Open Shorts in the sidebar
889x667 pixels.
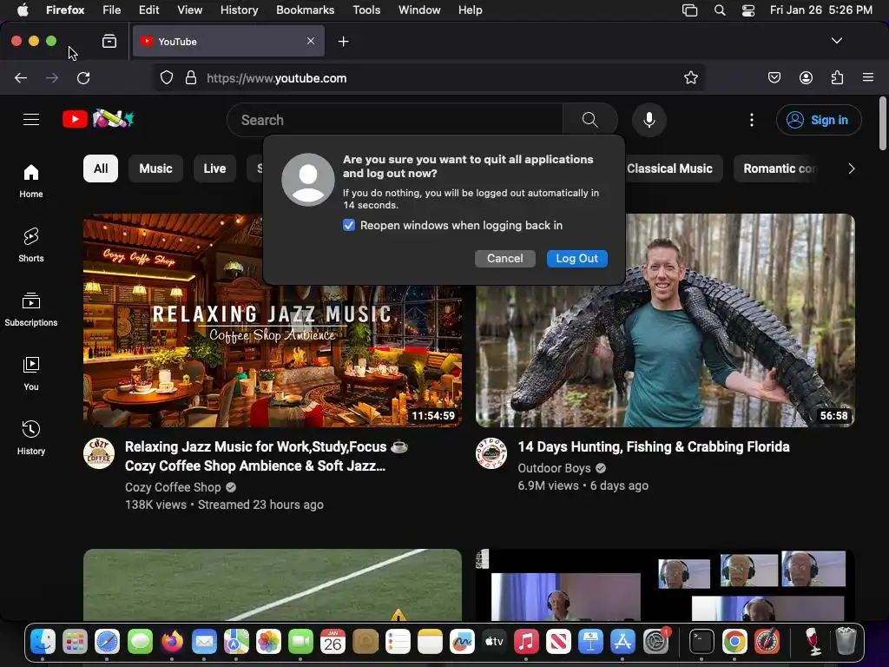(x=31, y=246)
